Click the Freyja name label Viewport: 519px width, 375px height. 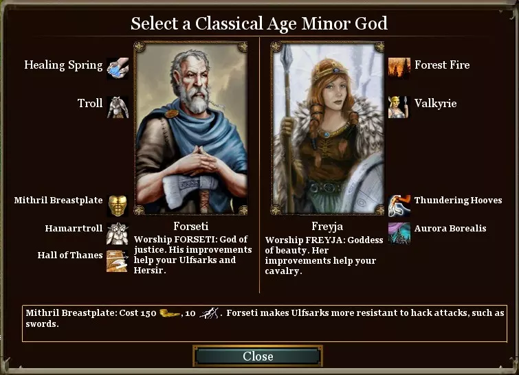click(327, 227)
